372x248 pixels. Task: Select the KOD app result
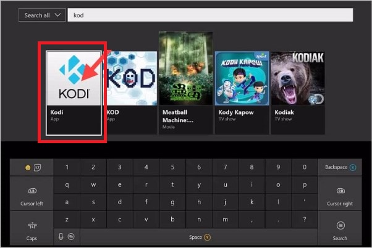130,91
